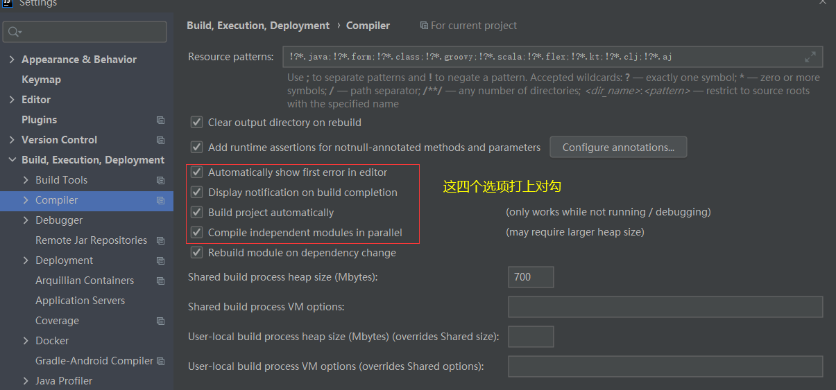
Task: Click the IntelliJ Settings window icon
Action: point(8,3)
